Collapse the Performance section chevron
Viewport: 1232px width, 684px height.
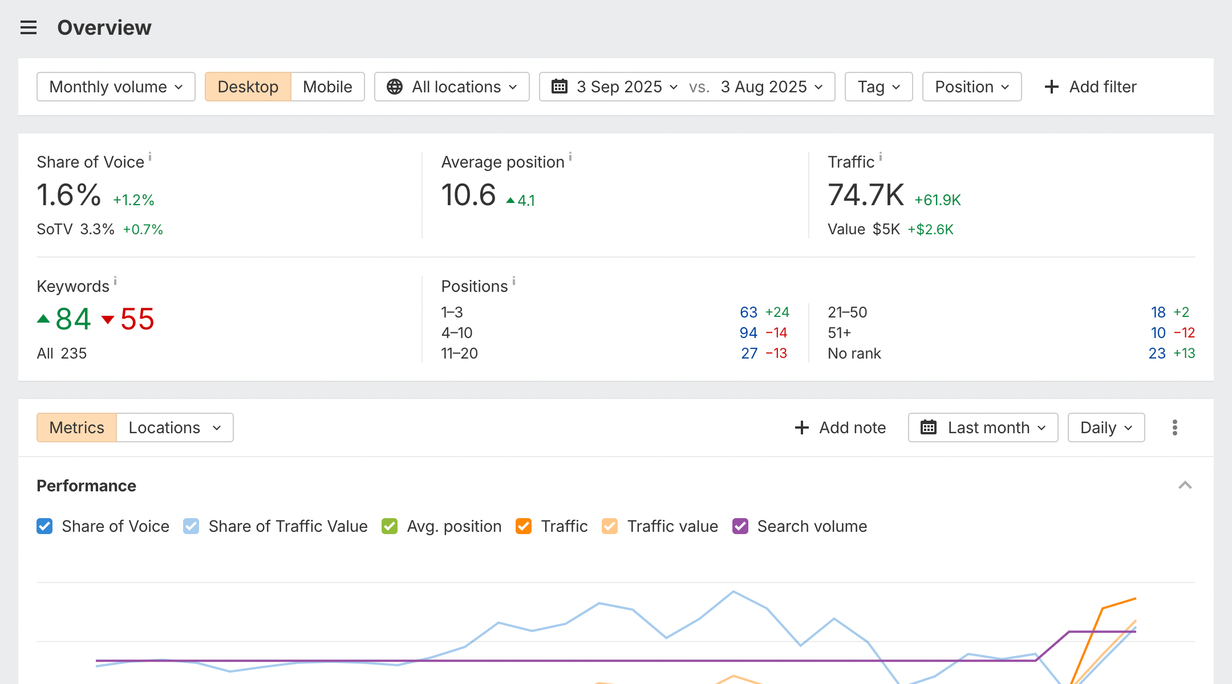pyautogui.click(x=1185, y=486)
